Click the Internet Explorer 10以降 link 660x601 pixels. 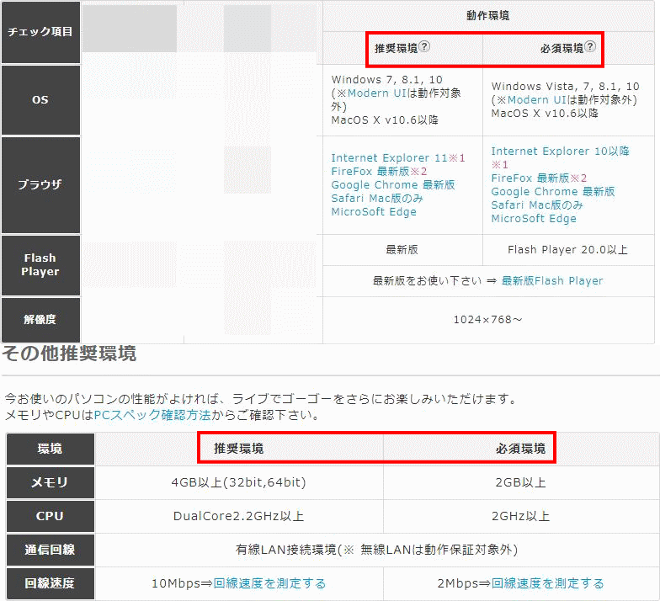tap(560, 152)
